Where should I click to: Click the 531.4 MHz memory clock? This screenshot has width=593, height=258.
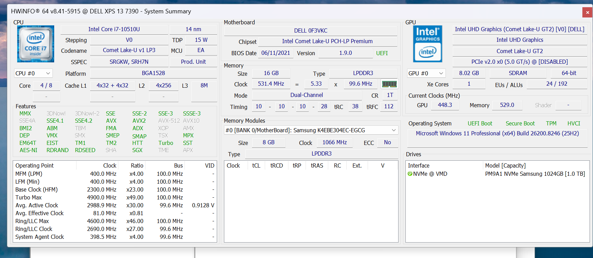(x=271, y=84)
